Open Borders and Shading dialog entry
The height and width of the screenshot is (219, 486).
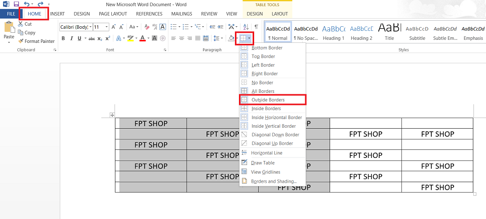(273, 181)
